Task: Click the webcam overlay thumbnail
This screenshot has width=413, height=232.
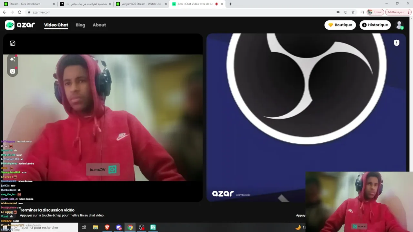Action: [x=359, y=202]
